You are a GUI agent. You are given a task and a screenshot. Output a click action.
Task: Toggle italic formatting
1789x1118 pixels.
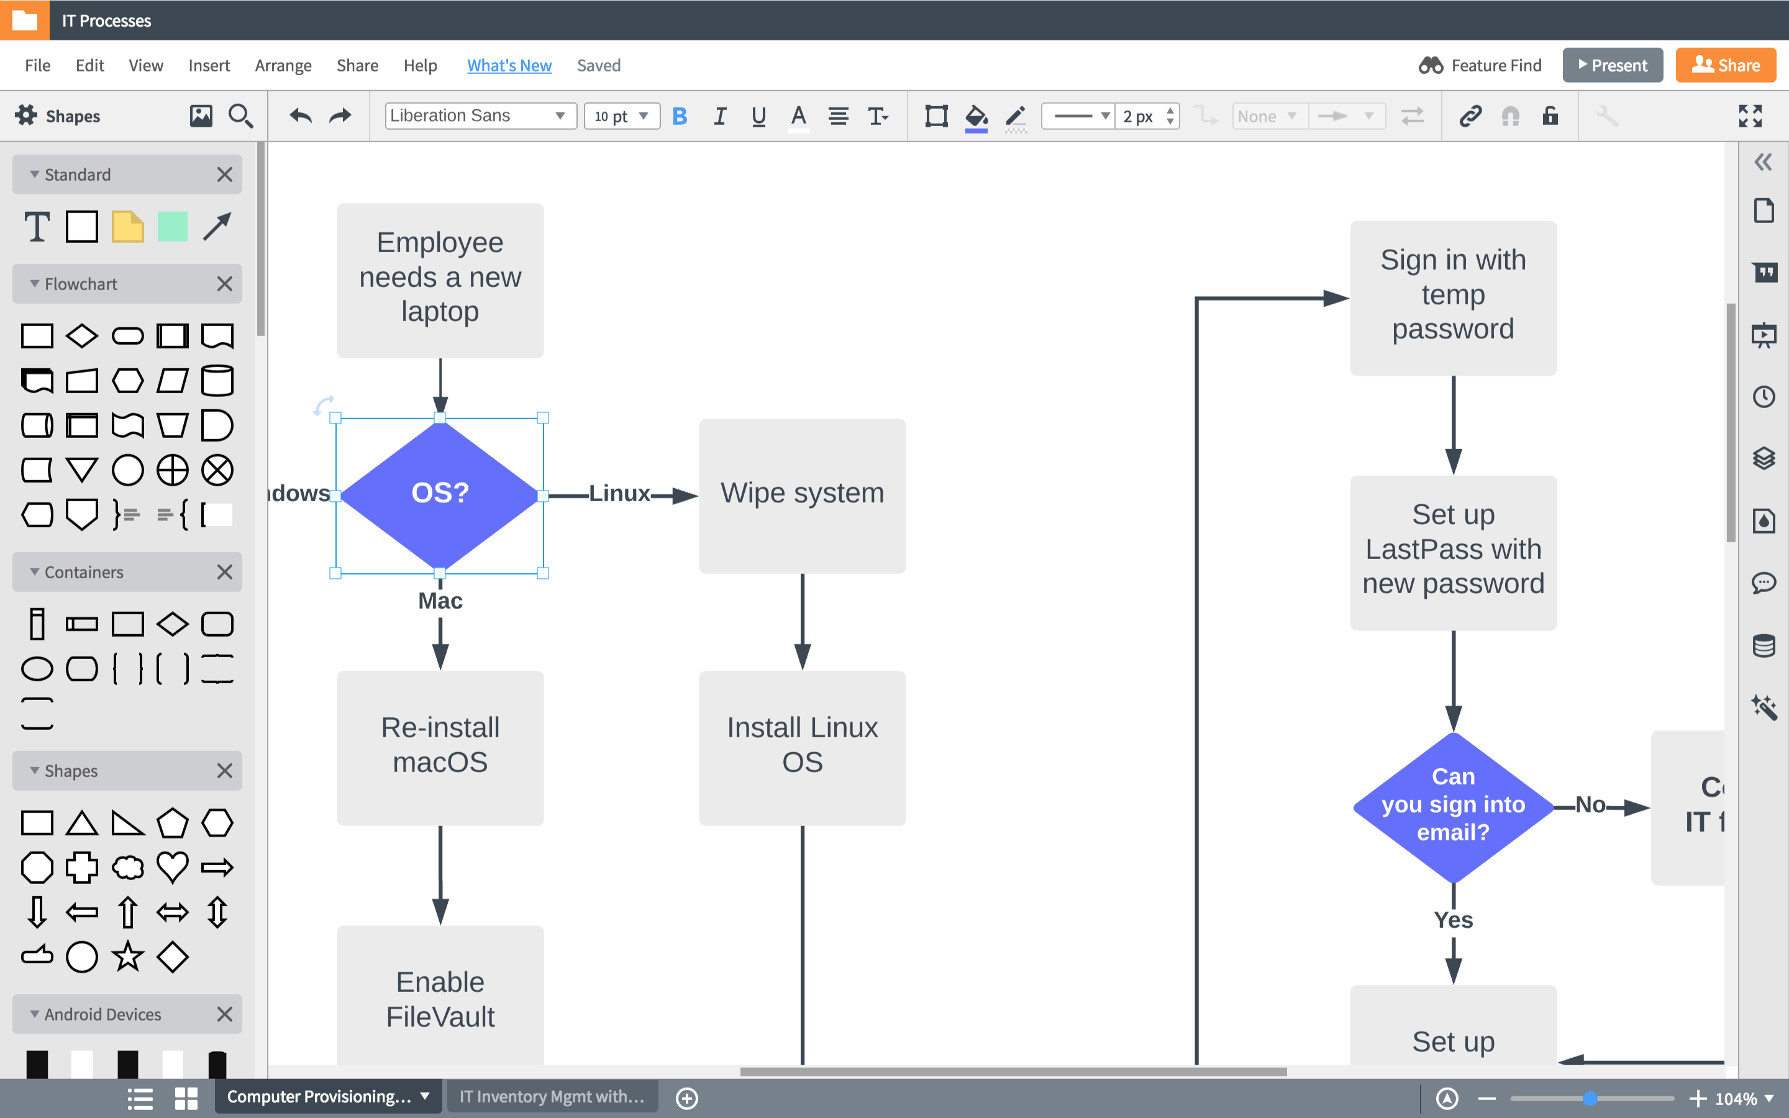pyautogui.click(x=719, y=116)
